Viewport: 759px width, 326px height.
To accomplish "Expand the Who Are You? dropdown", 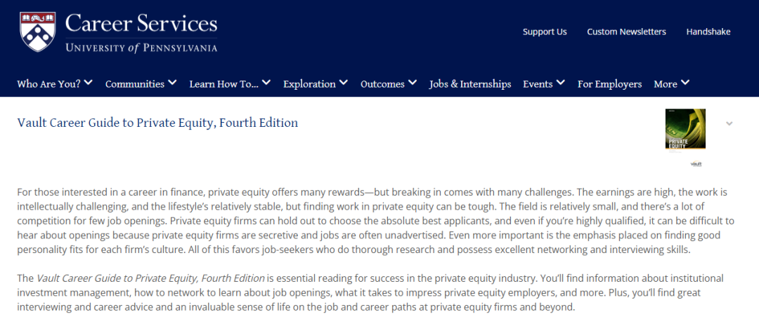I will [x=55, y=83].
